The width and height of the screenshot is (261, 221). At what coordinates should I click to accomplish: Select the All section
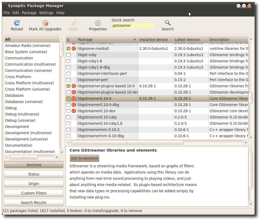tap(32, 39)
